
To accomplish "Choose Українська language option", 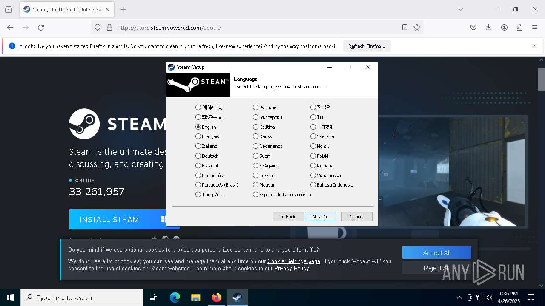I will tap(326, 176).
